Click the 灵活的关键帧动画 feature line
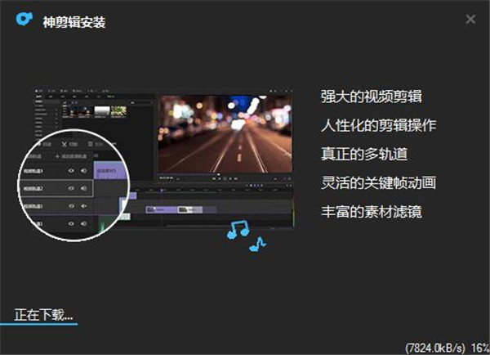This screenshot has height=355, width=490. [x=378, y=183]
